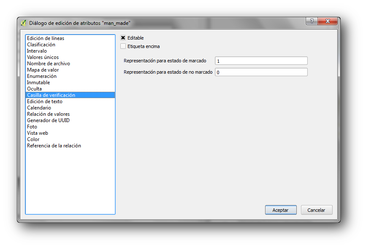The height and width of the screenshot is (248, 366).
Task: Choose Nombre de archivo in list
Action: click(70, 63)
